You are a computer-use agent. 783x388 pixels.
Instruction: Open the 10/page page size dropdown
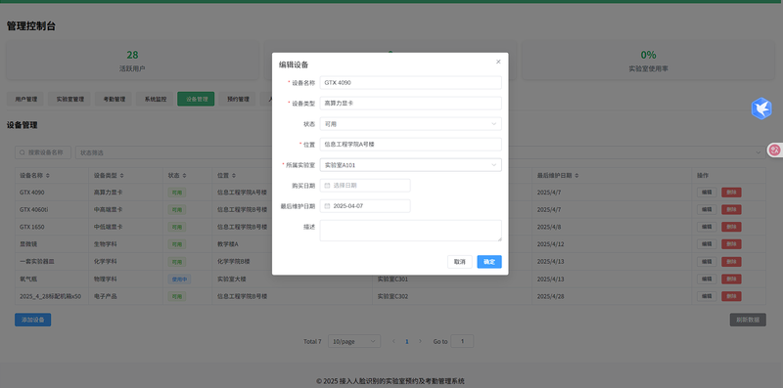[354, 342]
